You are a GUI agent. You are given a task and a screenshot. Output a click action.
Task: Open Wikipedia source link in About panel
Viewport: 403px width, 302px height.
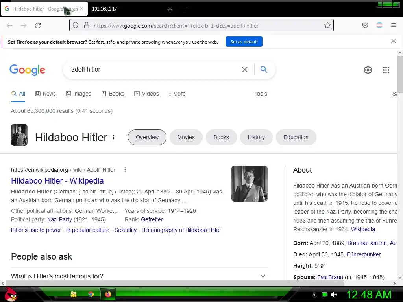(363, 229)
